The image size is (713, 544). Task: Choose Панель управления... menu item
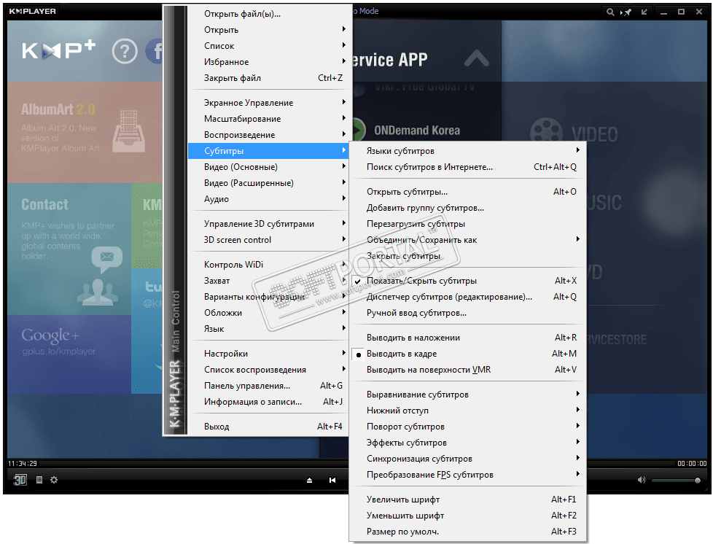click(x=268, y=385)
